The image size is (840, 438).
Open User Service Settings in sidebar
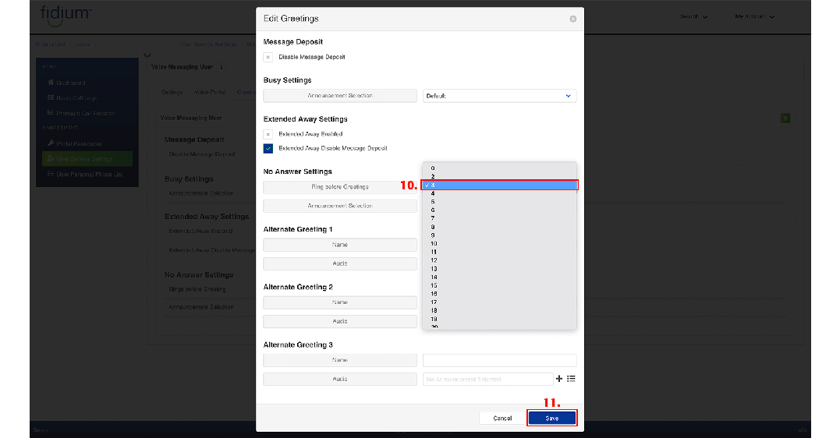tap(87, 159)
